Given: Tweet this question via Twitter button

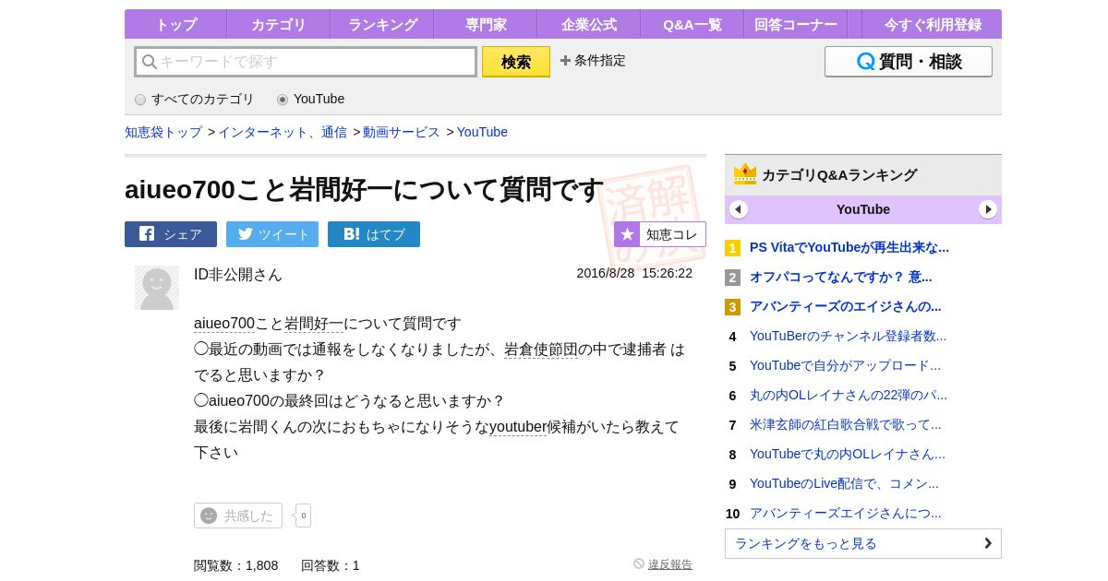Looking at the screenshot, I should [x=272, y=234].
